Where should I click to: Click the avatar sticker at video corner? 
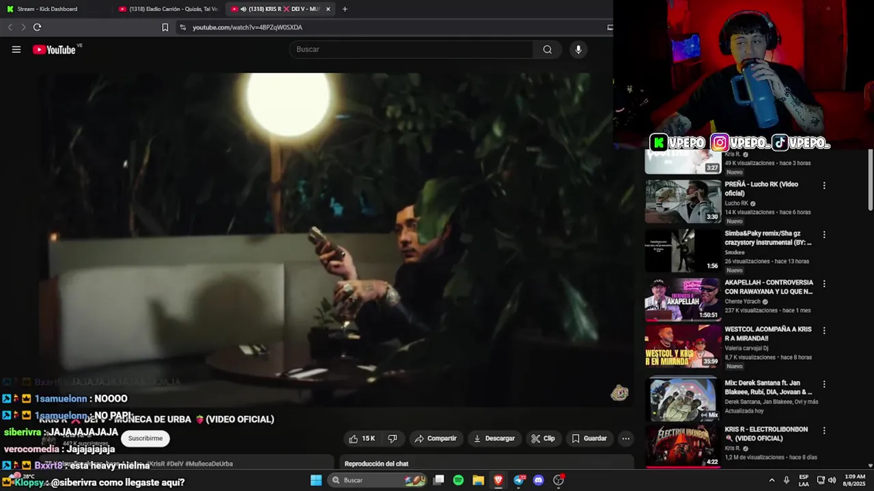pos(619,393)
